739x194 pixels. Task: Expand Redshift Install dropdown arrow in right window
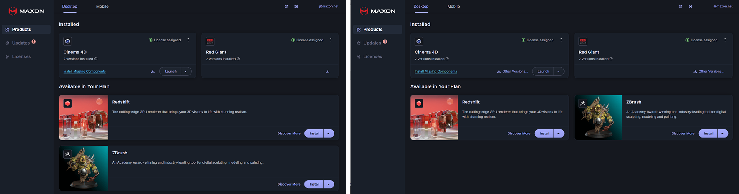[558, 134]
